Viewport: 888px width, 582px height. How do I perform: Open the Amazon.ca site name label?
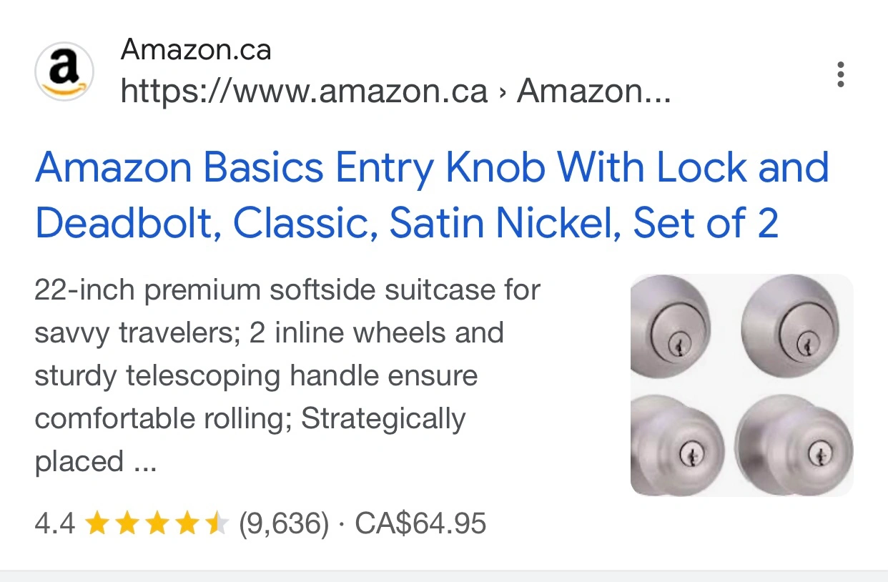196,50
